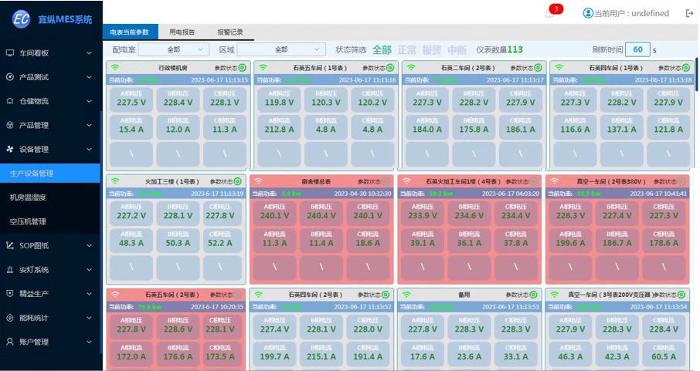Open 机房温湿度 in the sidebar
Viewport: 700px width, 371px height.
[x=28, y=197]
